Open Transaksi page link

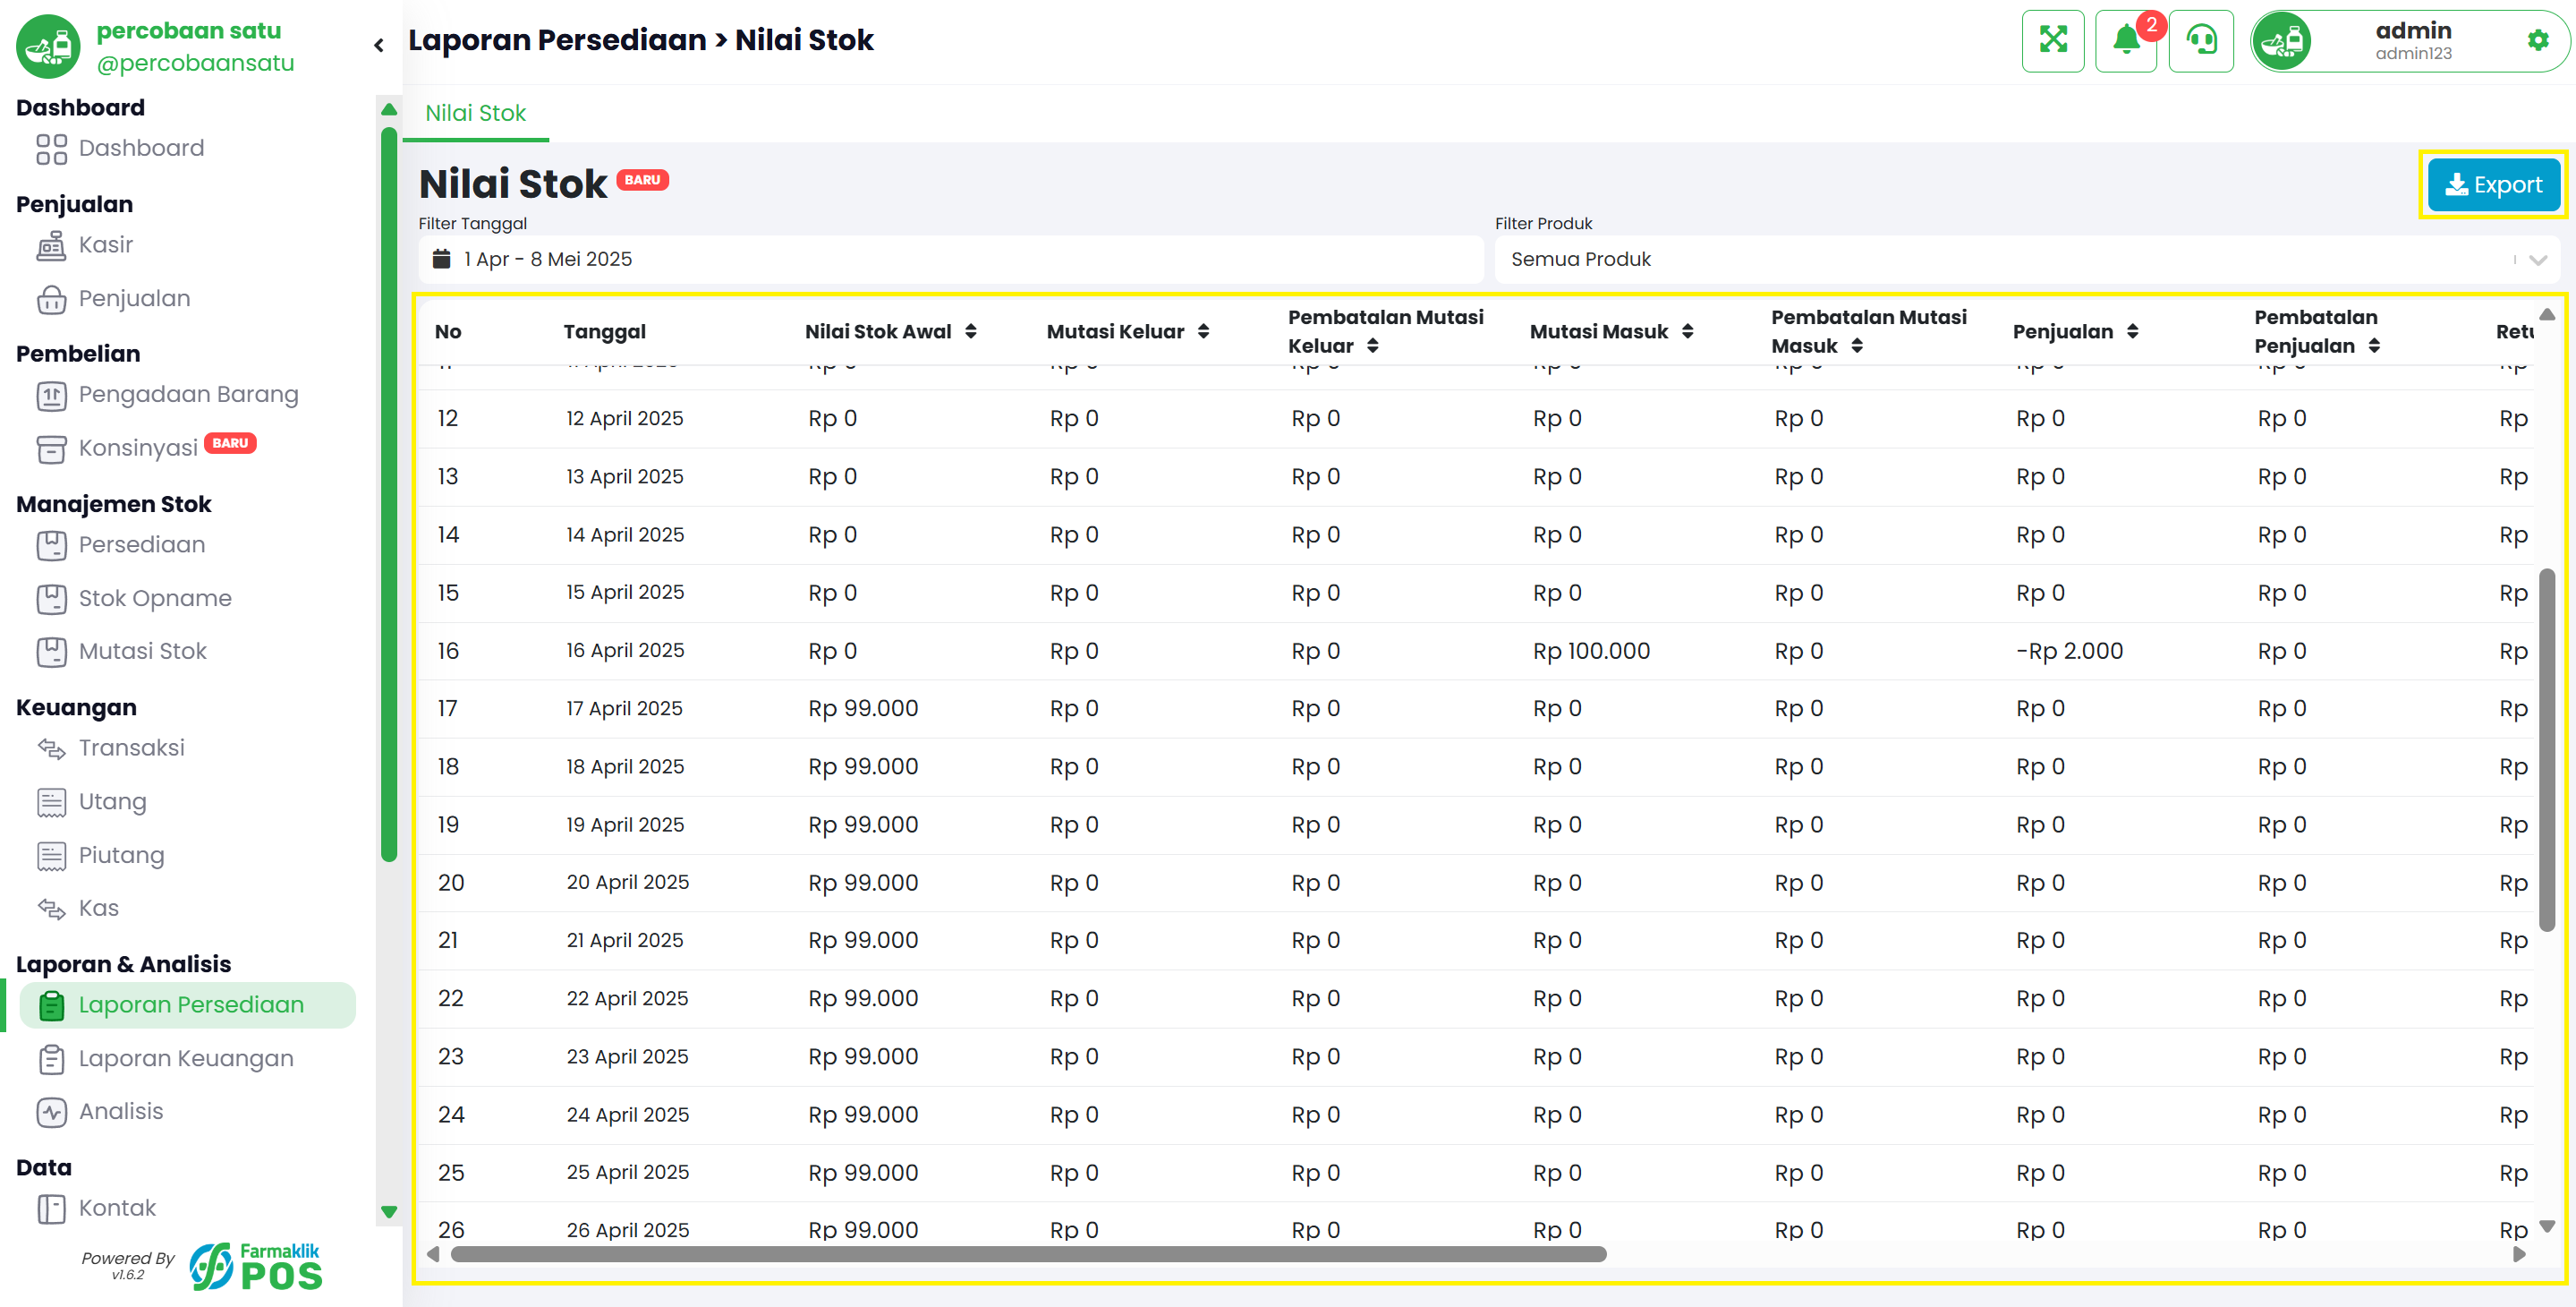pos(132,748)
